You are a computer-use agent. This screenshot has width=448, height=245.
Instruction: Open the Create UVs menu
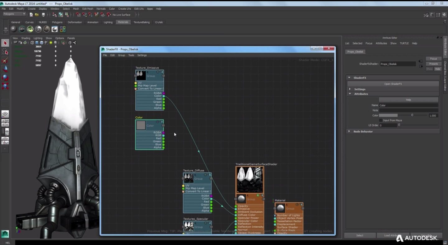124,9
